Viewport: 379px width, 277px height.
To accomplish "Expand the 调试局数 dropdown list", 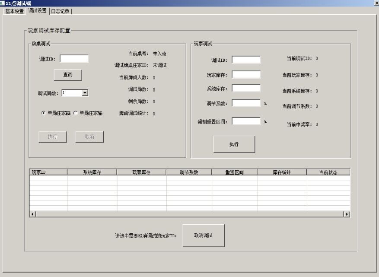I will click(x=85, y=92).
